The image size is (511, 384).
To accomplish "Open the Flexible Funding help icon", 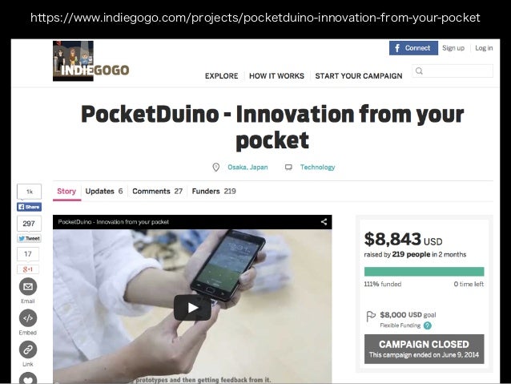I will click(427, 325).
